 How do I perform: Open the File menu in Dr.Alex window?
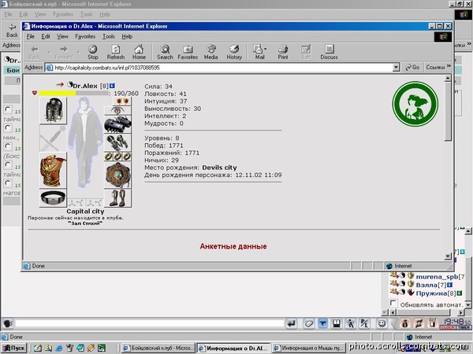tap(30, 37)
